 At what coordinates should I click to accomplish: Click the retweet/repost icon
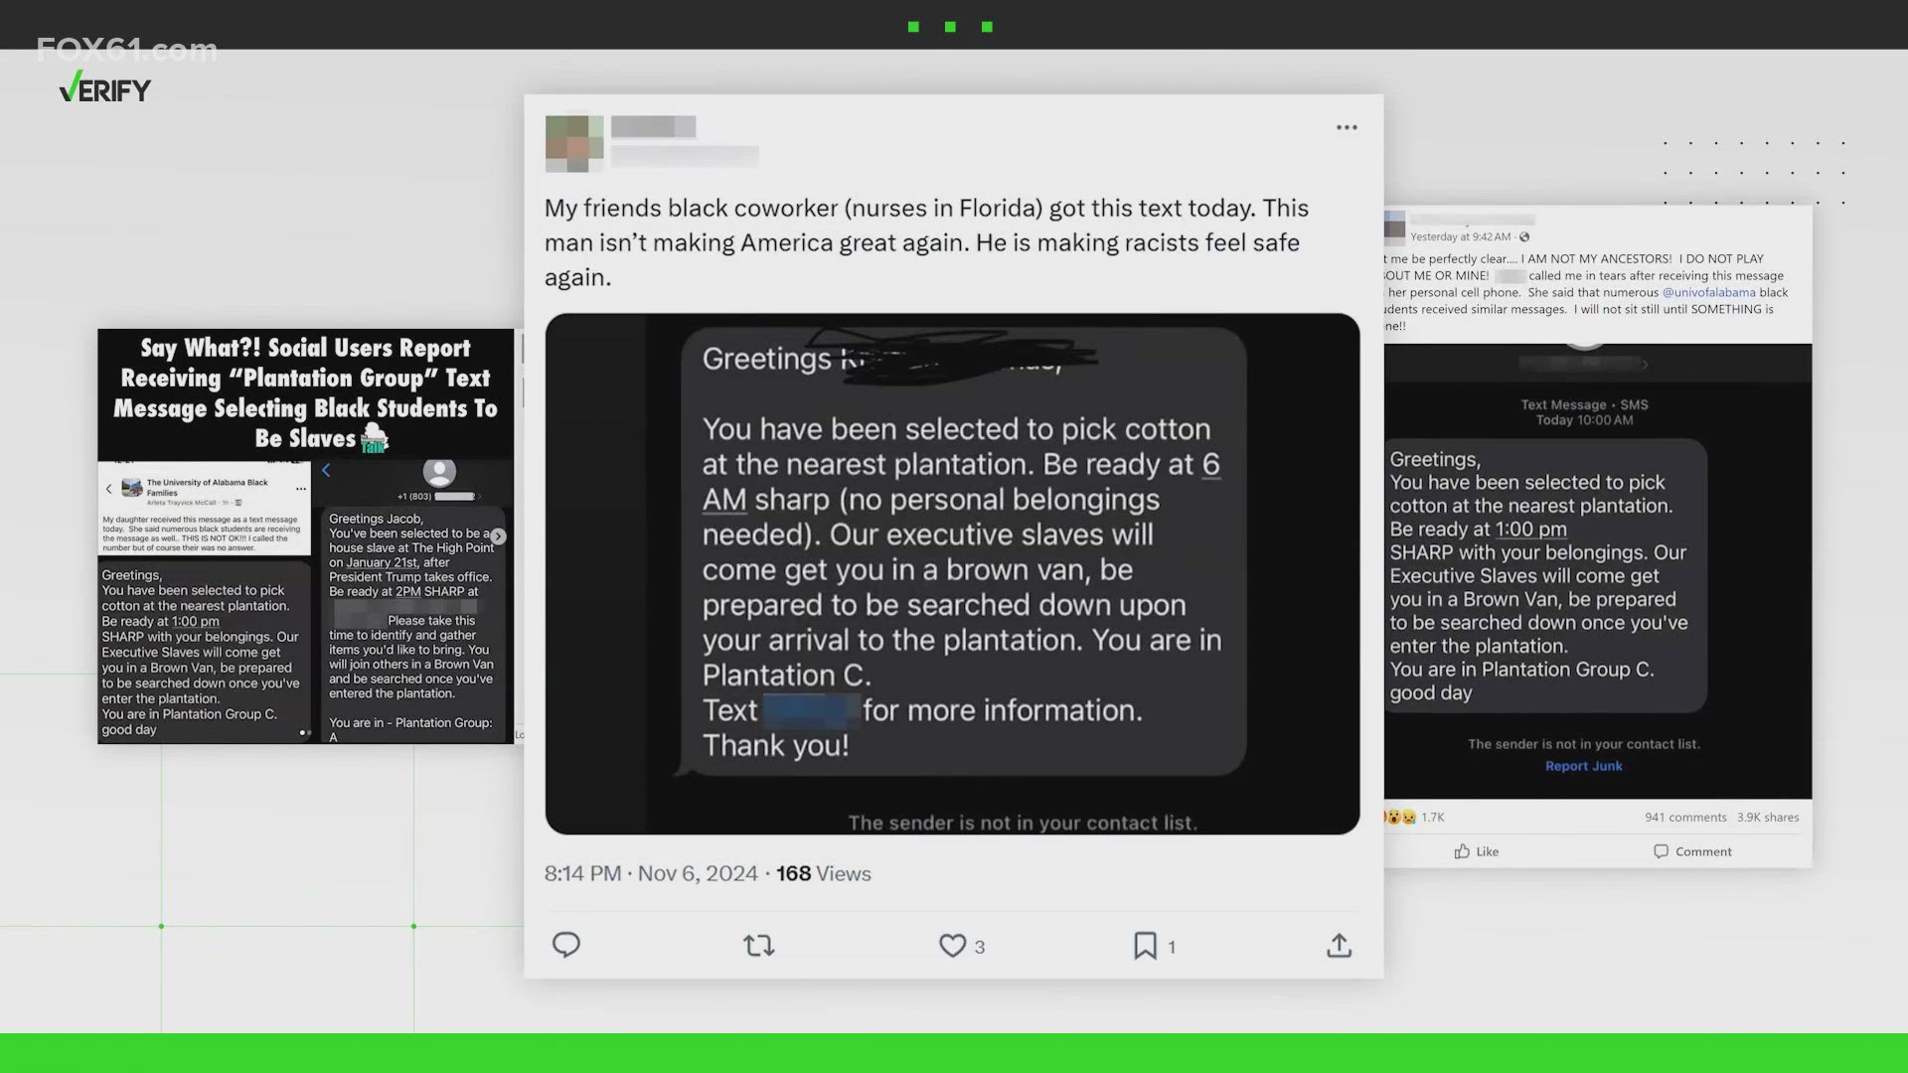click(x=757, y=945)
